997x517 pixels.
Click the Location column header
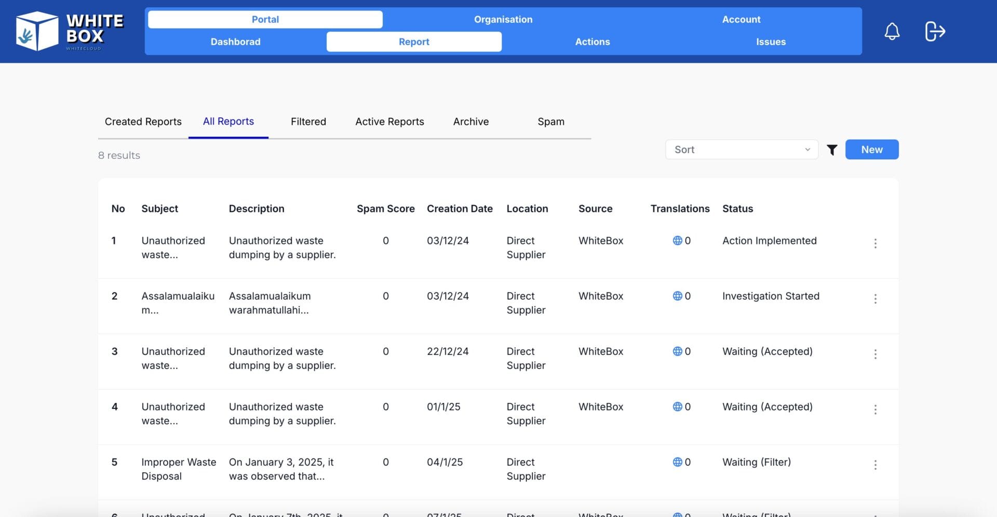coord(527,209)
